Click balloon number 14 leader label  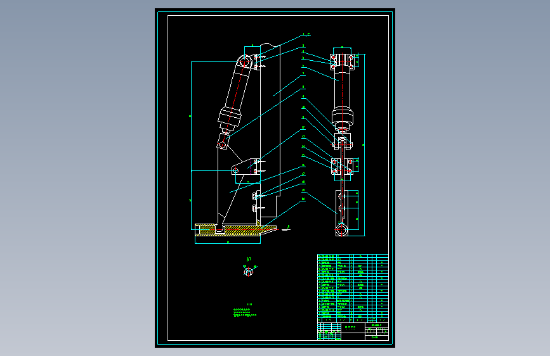[303, 147]
